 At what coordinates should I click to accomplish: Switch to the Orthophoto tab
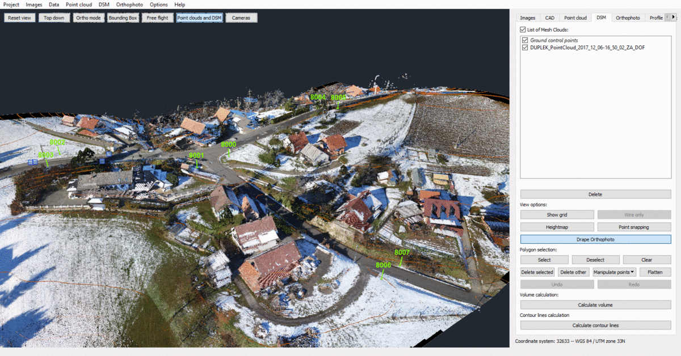click(628, 18)
